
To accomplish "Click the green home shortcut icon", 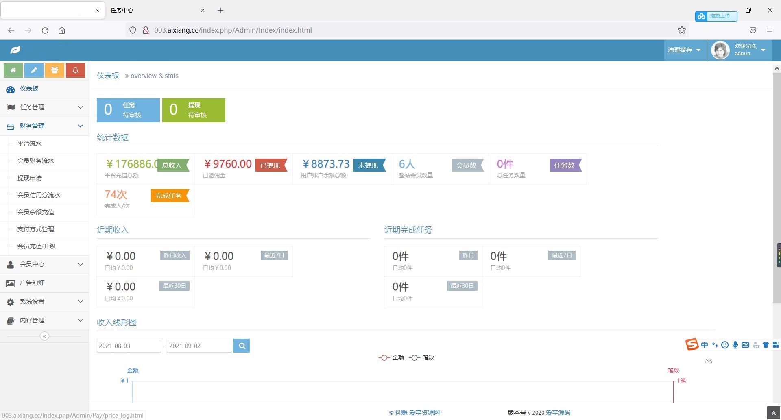I will 13,70.
